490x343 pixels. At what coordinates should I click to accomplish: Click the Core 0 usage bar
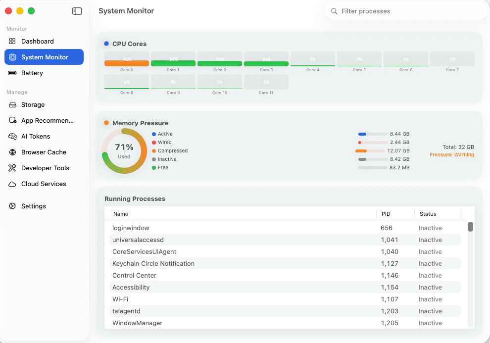(126, 62)
